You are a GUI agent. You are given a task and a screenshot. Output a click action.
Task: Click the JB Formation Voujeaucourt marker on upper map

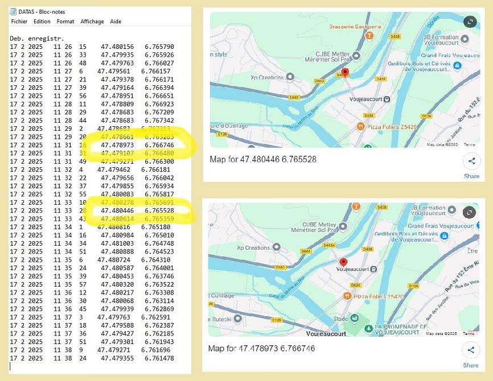465,39
